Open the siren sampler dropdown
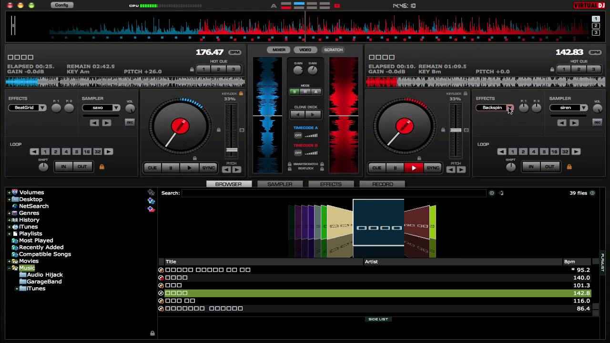The width and height of the screenshot is (610, 343). [583, 108]
